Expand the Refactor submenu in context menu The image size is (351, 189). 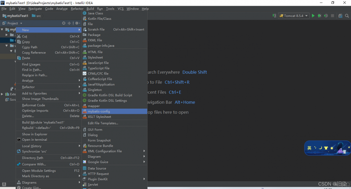[49, 87]
